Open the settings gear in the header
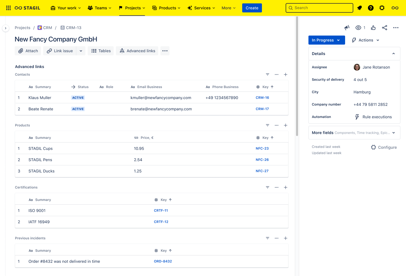This screenshot has height=276, width=406. coord(382,8)
